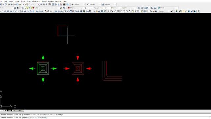Click the UCS icon beside World dropdown
This screenshot has height=119, width=211.
[152, 8]
